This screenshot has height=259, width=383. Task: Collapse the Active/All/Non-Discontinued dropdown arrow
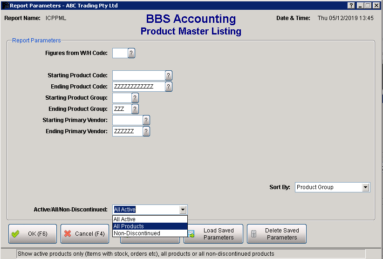(183, 210)
